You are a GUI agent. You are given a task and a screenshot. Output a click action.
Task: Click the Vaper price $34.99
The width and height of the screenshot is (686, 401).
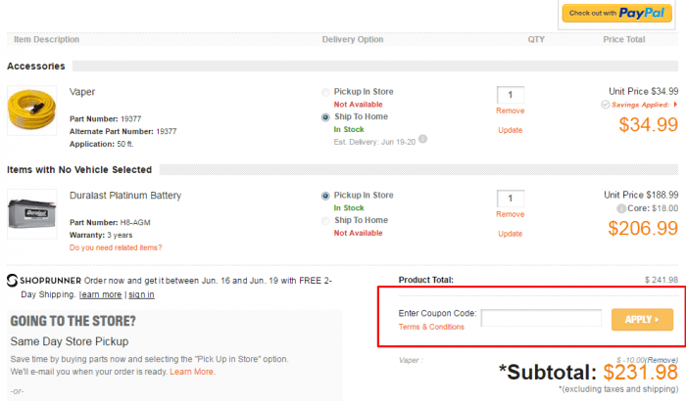pyautogui.click(x=649, y=125)
